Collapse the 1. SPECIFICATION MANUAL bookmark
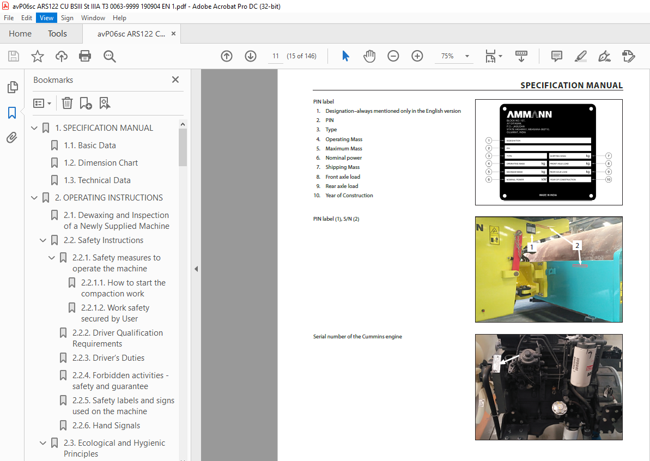Image resolution: width=650 pixels, height=461 pixels. 34,128
